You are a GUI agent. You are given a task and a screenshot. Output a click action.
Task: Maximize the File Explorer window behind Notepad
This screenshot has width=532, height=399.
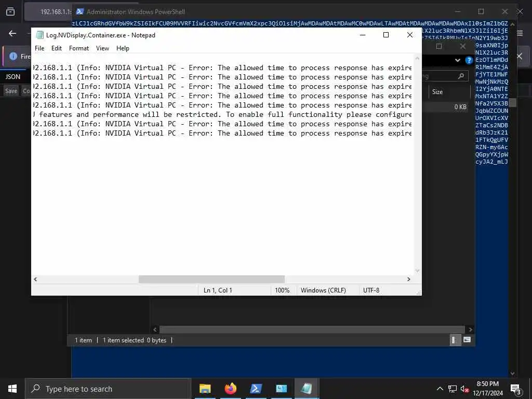[x=438, y=46]
